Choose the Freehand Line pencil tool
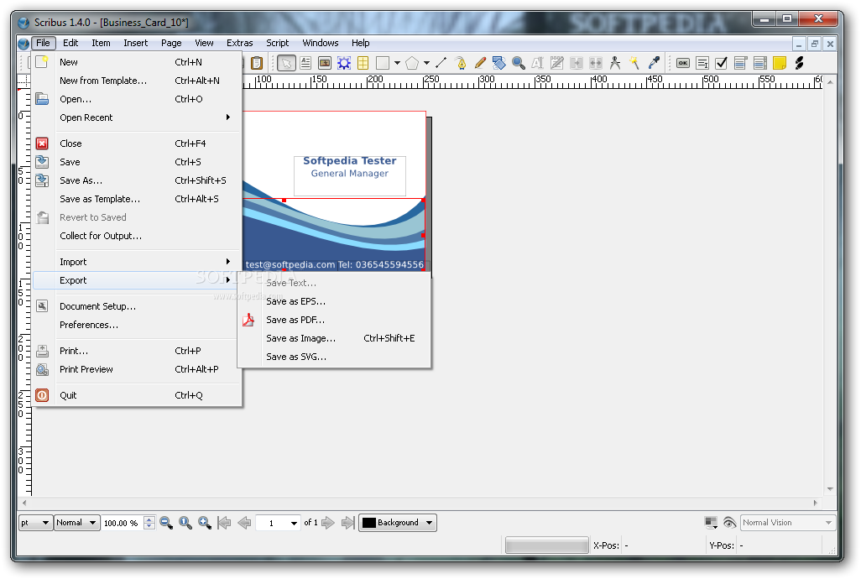This screenshot has width=861, height=579. coord(480,63)
